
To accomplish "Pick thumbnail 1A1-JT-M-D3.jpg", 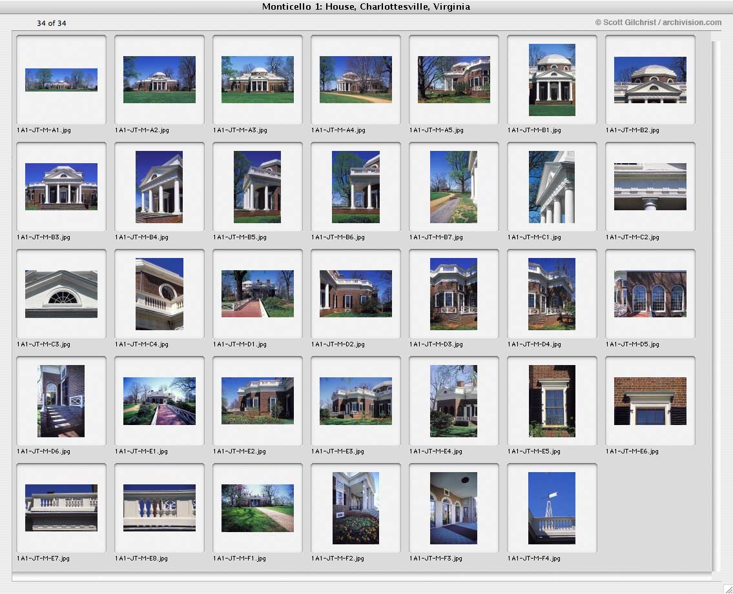I will (454, 293).
